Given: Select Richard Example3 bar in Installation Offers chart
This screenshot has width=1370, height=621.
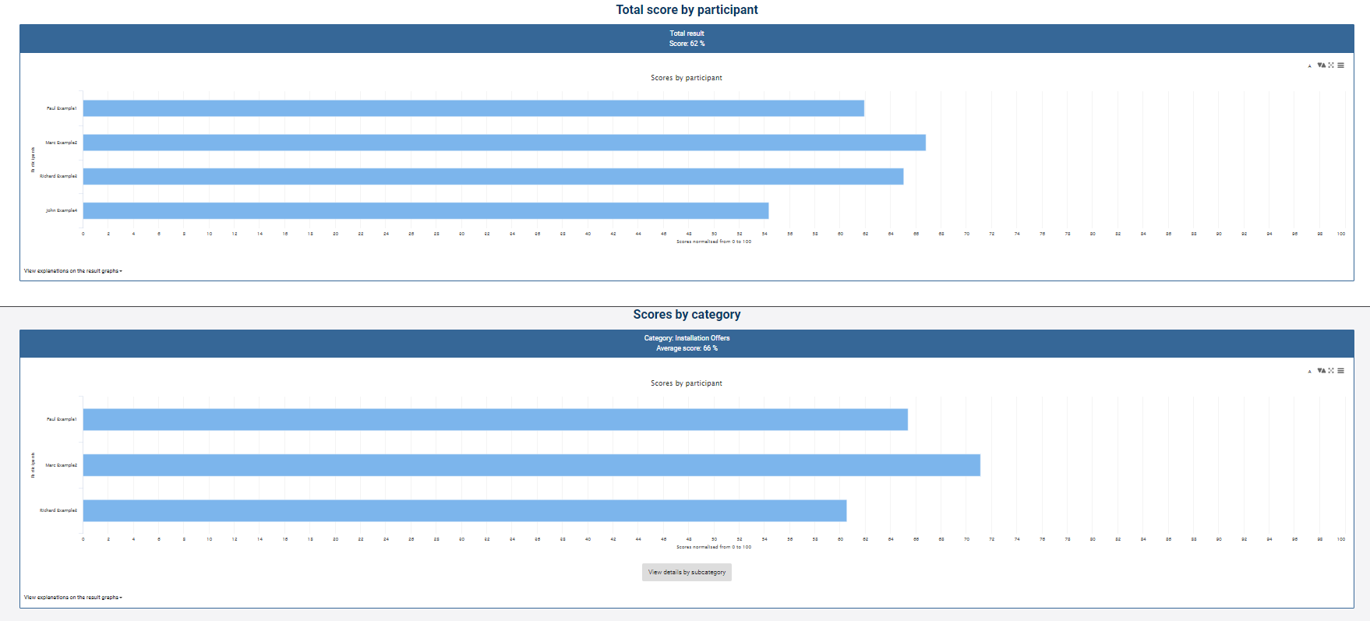Looking at the screenshot, I should click(x=464, y=510).
